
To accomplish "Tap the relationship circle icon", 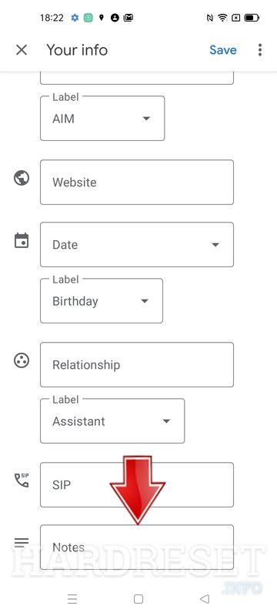I will pos(22,360).
